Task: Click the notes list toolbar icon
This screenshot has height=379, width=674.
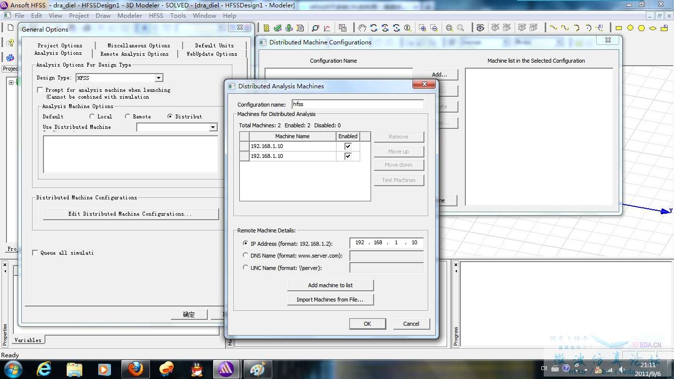Action: click(266, 28)
